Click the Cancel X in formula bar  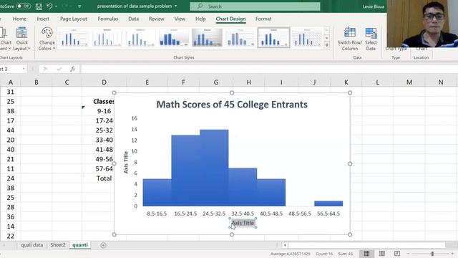tap(45, 69)
